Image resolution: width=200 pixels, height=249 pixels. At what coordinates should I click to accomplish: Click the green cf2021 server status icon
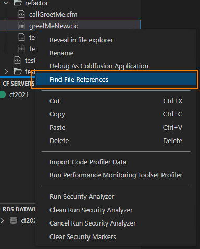(x=3, y=95)
